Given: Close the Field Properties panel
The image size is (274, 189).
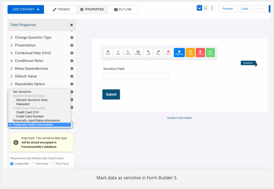Looking at the screenshot, I should point(72,25).
